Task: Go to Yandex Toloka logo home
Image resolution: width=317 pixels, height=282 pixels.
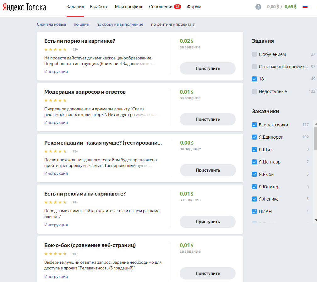Action: 25,7
